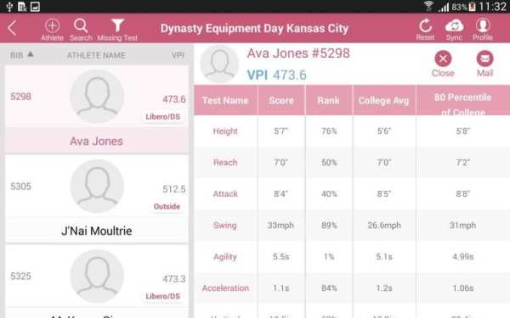
Task: Tap the USB connection status icon
Action: pos(9,7)
